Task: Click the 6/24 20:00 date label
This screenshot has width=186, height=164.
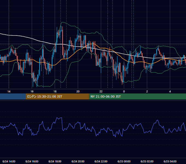Action: tap(78, 161)
